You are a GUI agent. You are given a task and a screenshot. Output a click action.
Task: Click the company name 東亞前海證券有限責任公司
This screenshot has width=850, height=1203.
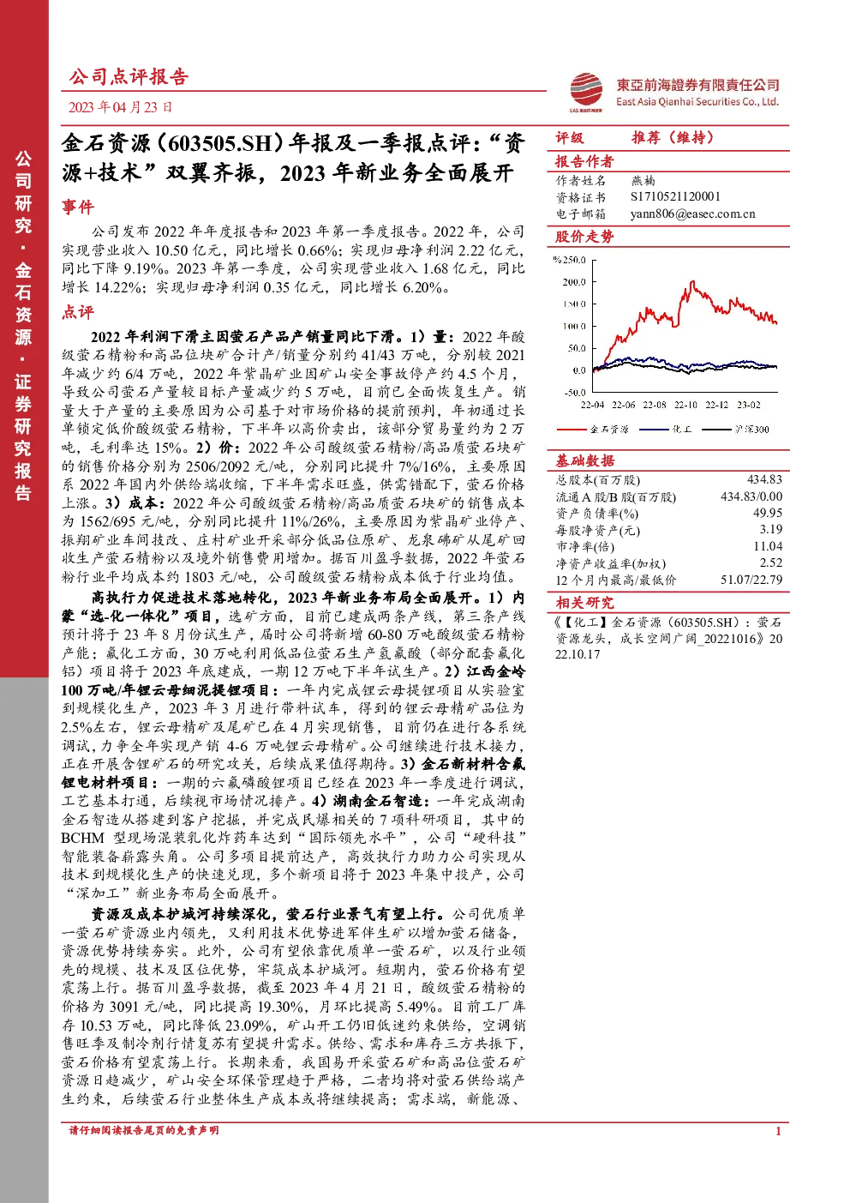point(698,85)
